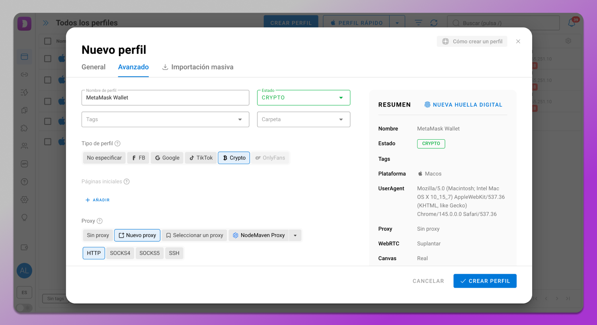Screen dimensions: 597x325
Task: Click the CREAR PERFIL confirm button
Action: point(485,281)
